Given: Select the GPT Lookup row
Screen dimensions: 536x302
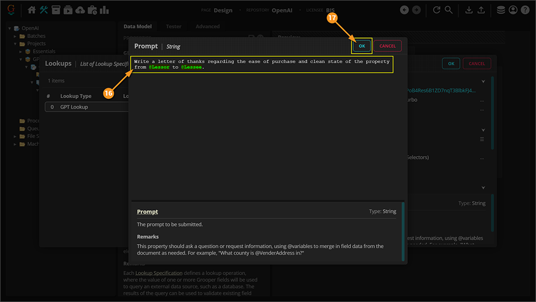Looking at the screenshot, I should (87, 107).
